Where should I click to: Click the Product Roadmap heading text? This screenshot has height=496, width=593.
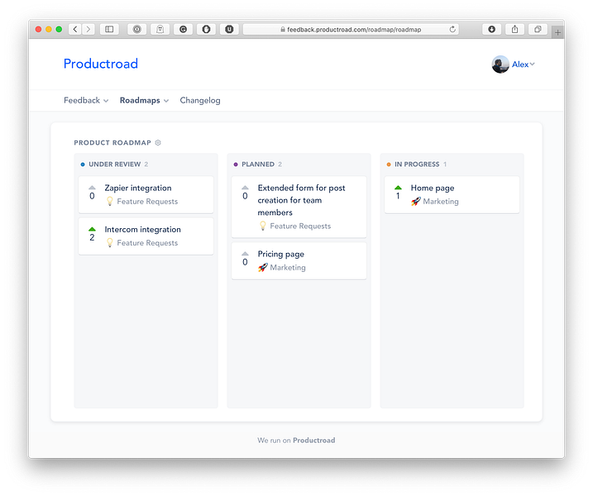(112, 142)
